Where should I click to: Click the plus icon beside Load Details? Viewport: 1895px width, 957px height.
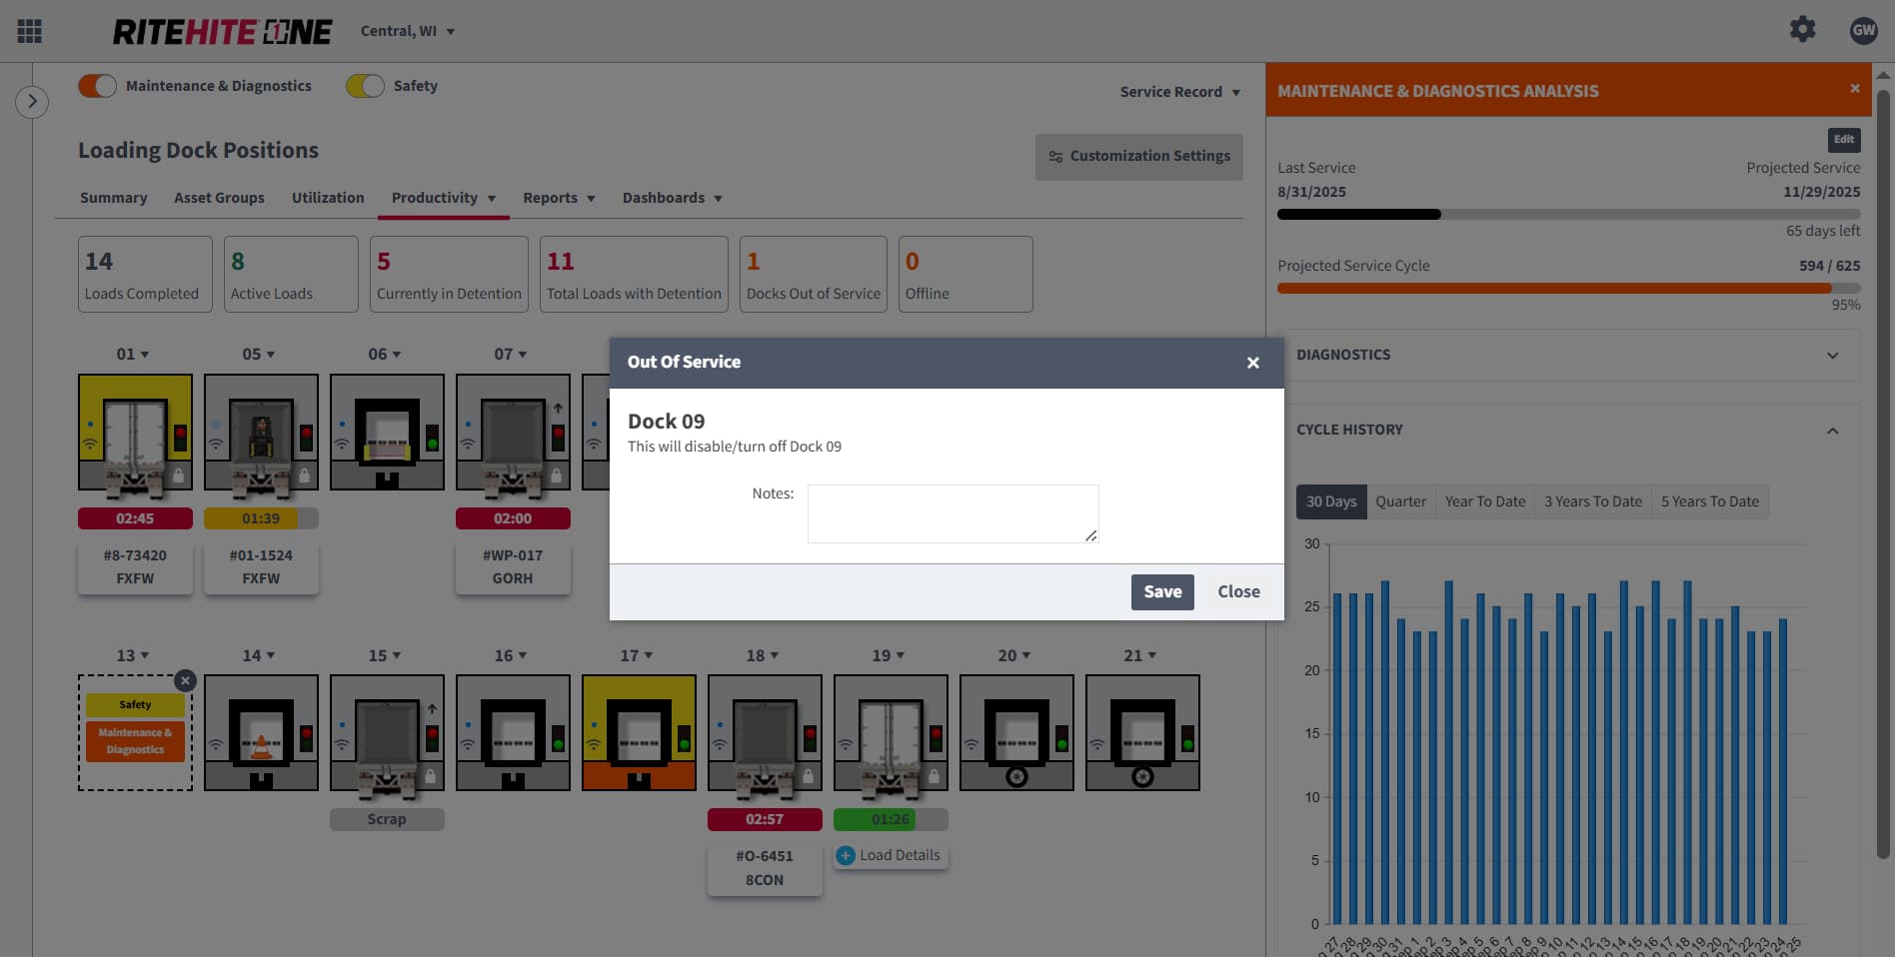pyautogui.click(x=846, y=855)
